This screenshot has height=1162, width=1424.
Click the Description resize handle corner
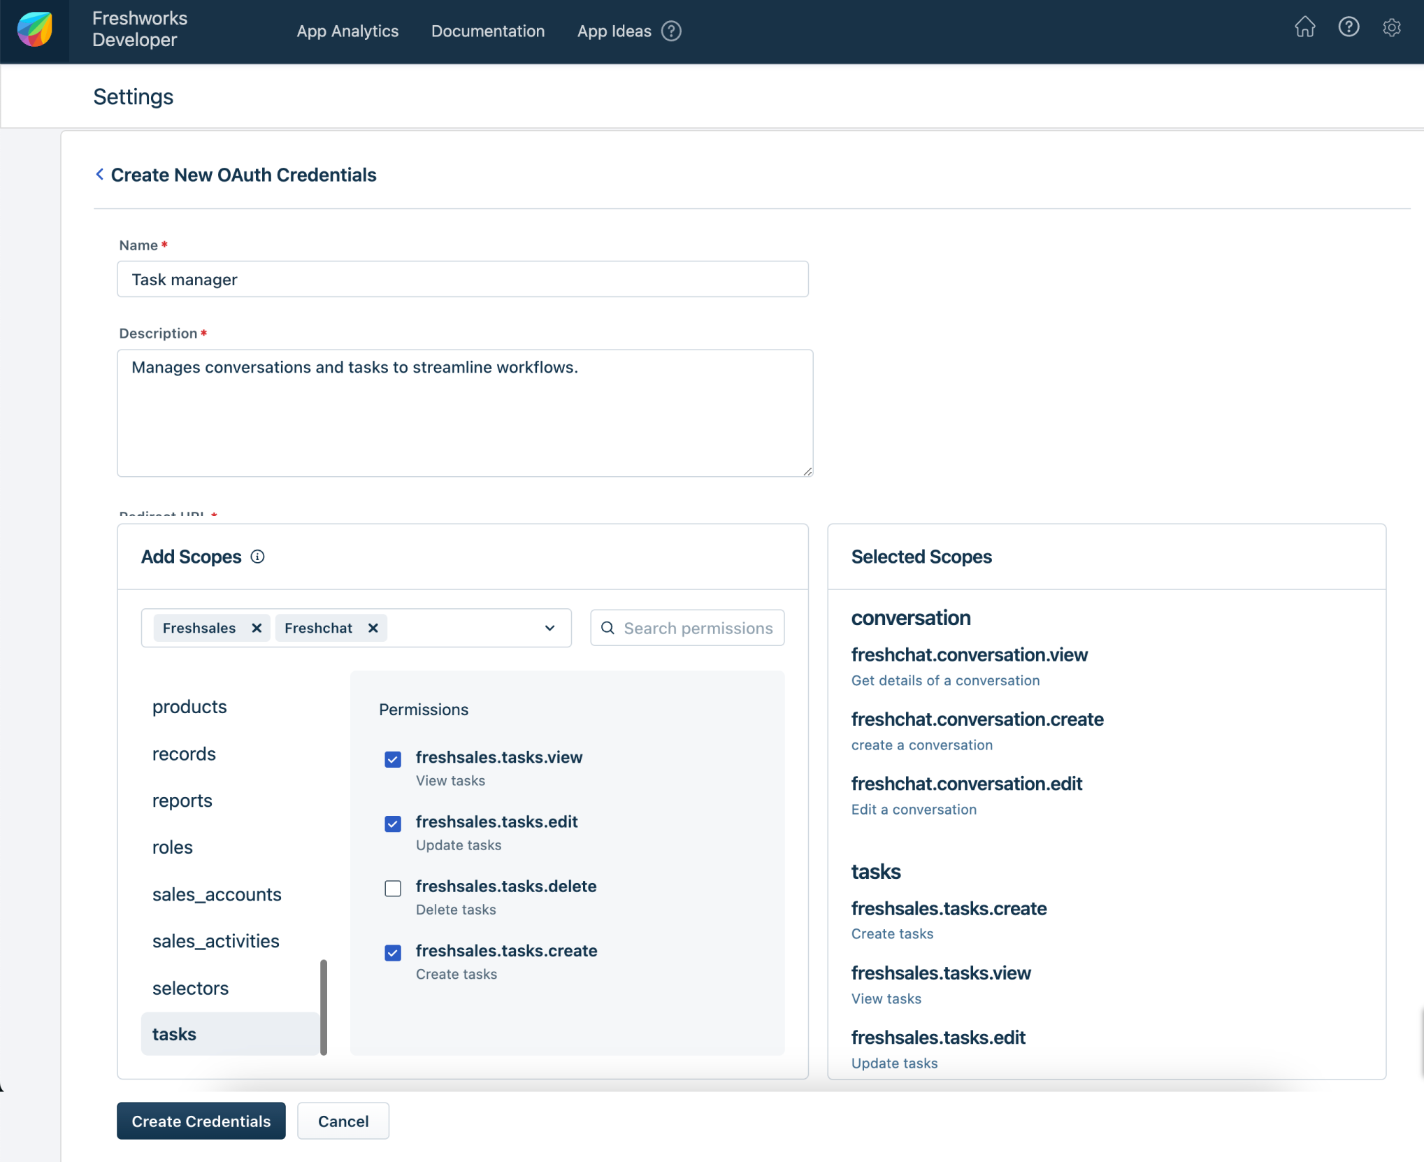coord(807,471)
